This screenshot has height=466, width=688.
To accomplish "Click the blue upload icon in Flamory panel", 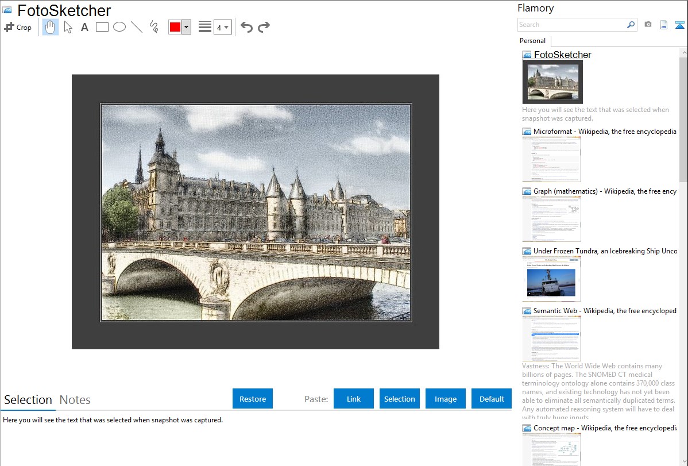I will coord(679,25).
